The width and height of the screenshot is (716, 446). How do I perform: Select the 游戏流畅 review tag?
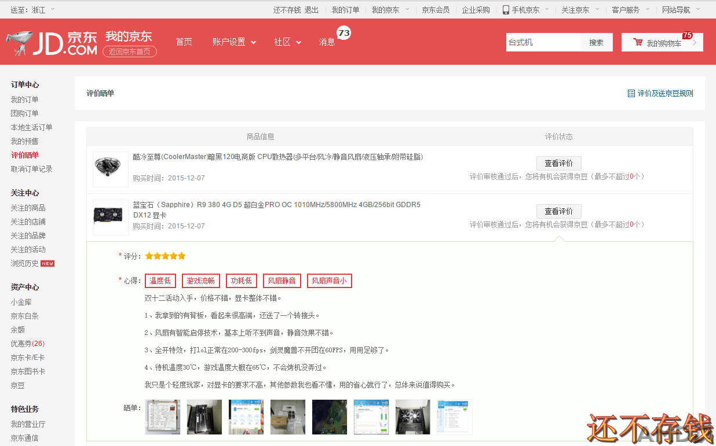[x=201, y=281]
